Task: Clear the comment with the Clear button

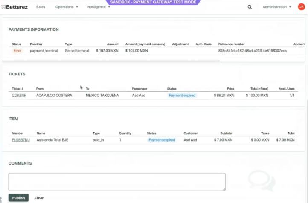Action: (x=39, y=198)
